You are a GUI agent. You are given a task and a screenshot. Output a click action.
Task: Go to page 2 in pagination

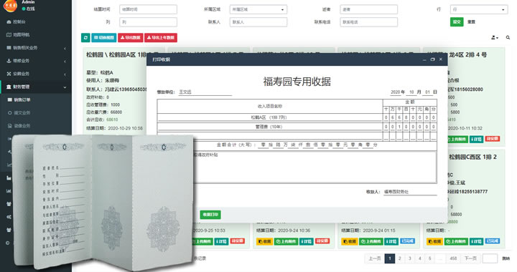[x=400, y=258]
